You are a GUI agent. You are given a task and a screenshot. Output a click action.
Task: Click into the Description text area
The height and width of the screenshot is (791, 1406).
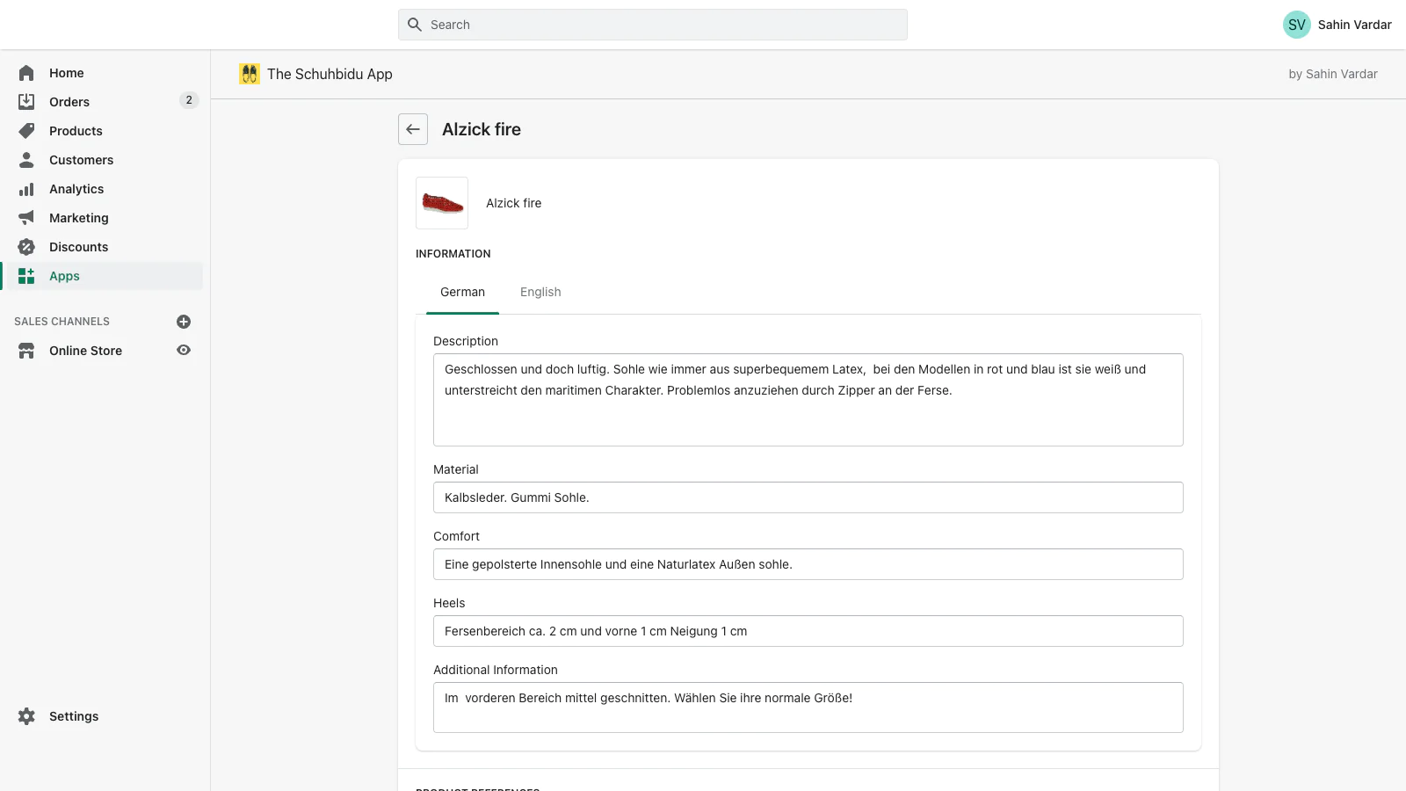coord(808,400)
